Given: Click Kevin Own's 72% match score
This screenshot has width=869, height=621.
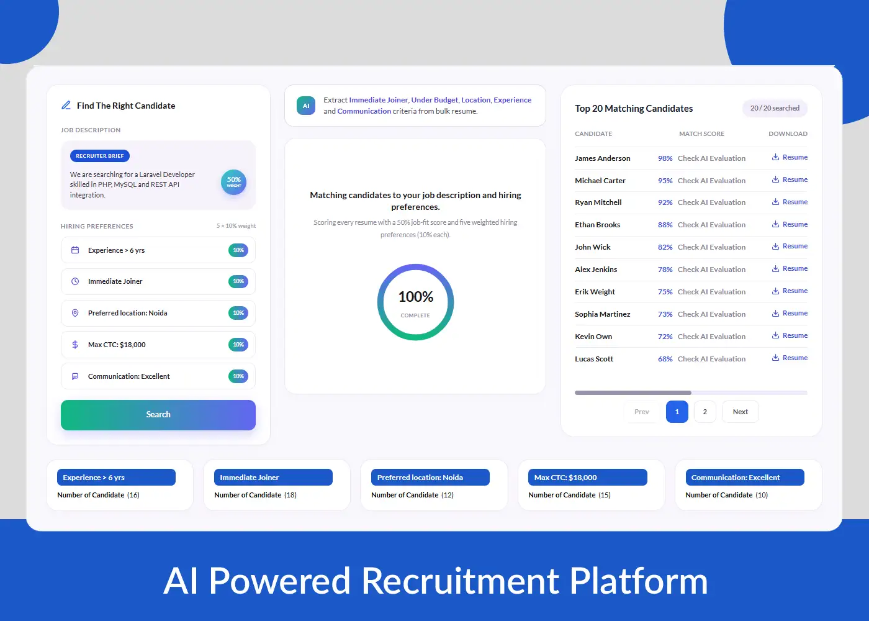Looking at the screenshot, I should (665, 337).
